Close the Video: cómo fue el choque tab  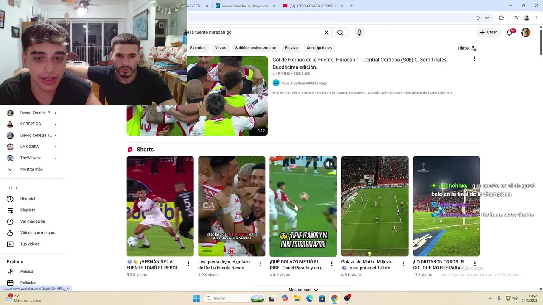click(x=274, y=6)
